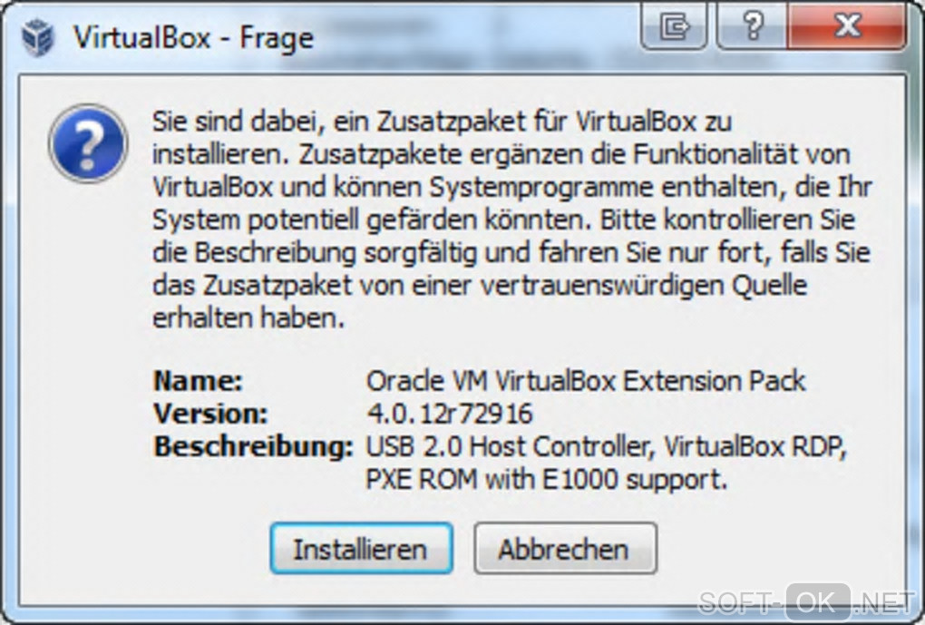Select the bold 'Beschreibung:' label
The height and width of the screenshot is (625, 925).
pyautogui.click(x=253, y=447)
